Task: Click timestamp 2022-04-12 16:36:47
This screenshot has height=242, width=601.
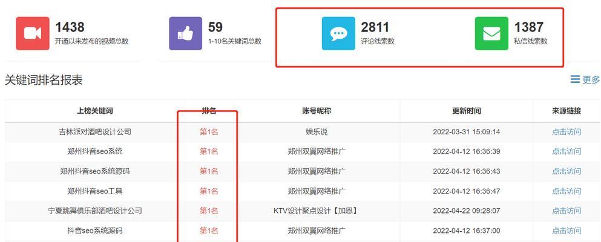Action: (x=467, y=191)
